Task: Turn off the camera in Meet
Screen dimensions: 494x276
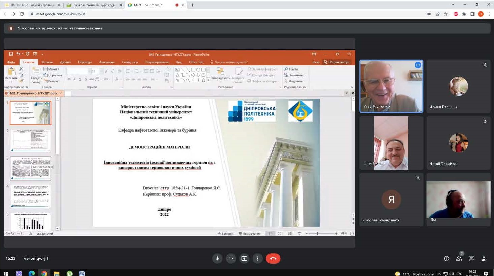Action: pyautogui.click(x=231, y=258)
